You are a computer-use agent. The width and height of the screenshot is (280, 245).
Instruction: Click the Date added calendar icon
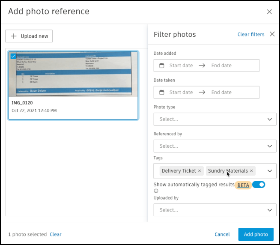click(162, 66)
